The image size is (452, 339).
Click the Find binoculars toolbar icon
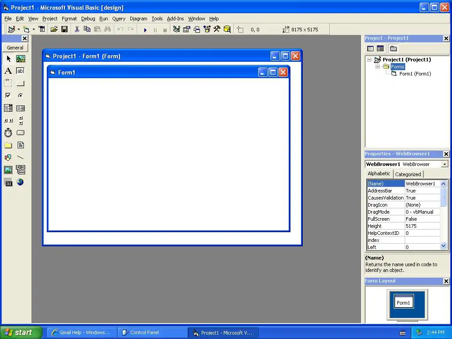108,30
